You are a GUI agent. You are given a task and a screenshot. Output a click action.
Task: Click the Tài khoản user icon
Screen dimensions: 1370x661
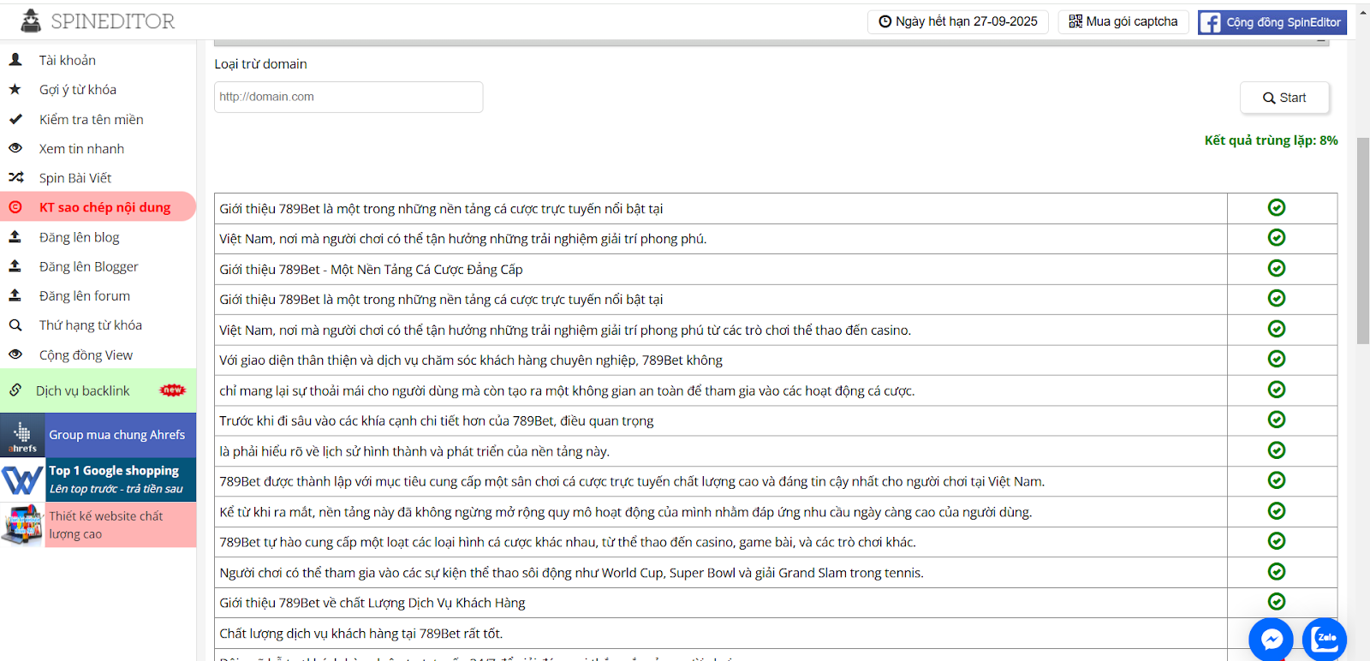pos(15,60)
